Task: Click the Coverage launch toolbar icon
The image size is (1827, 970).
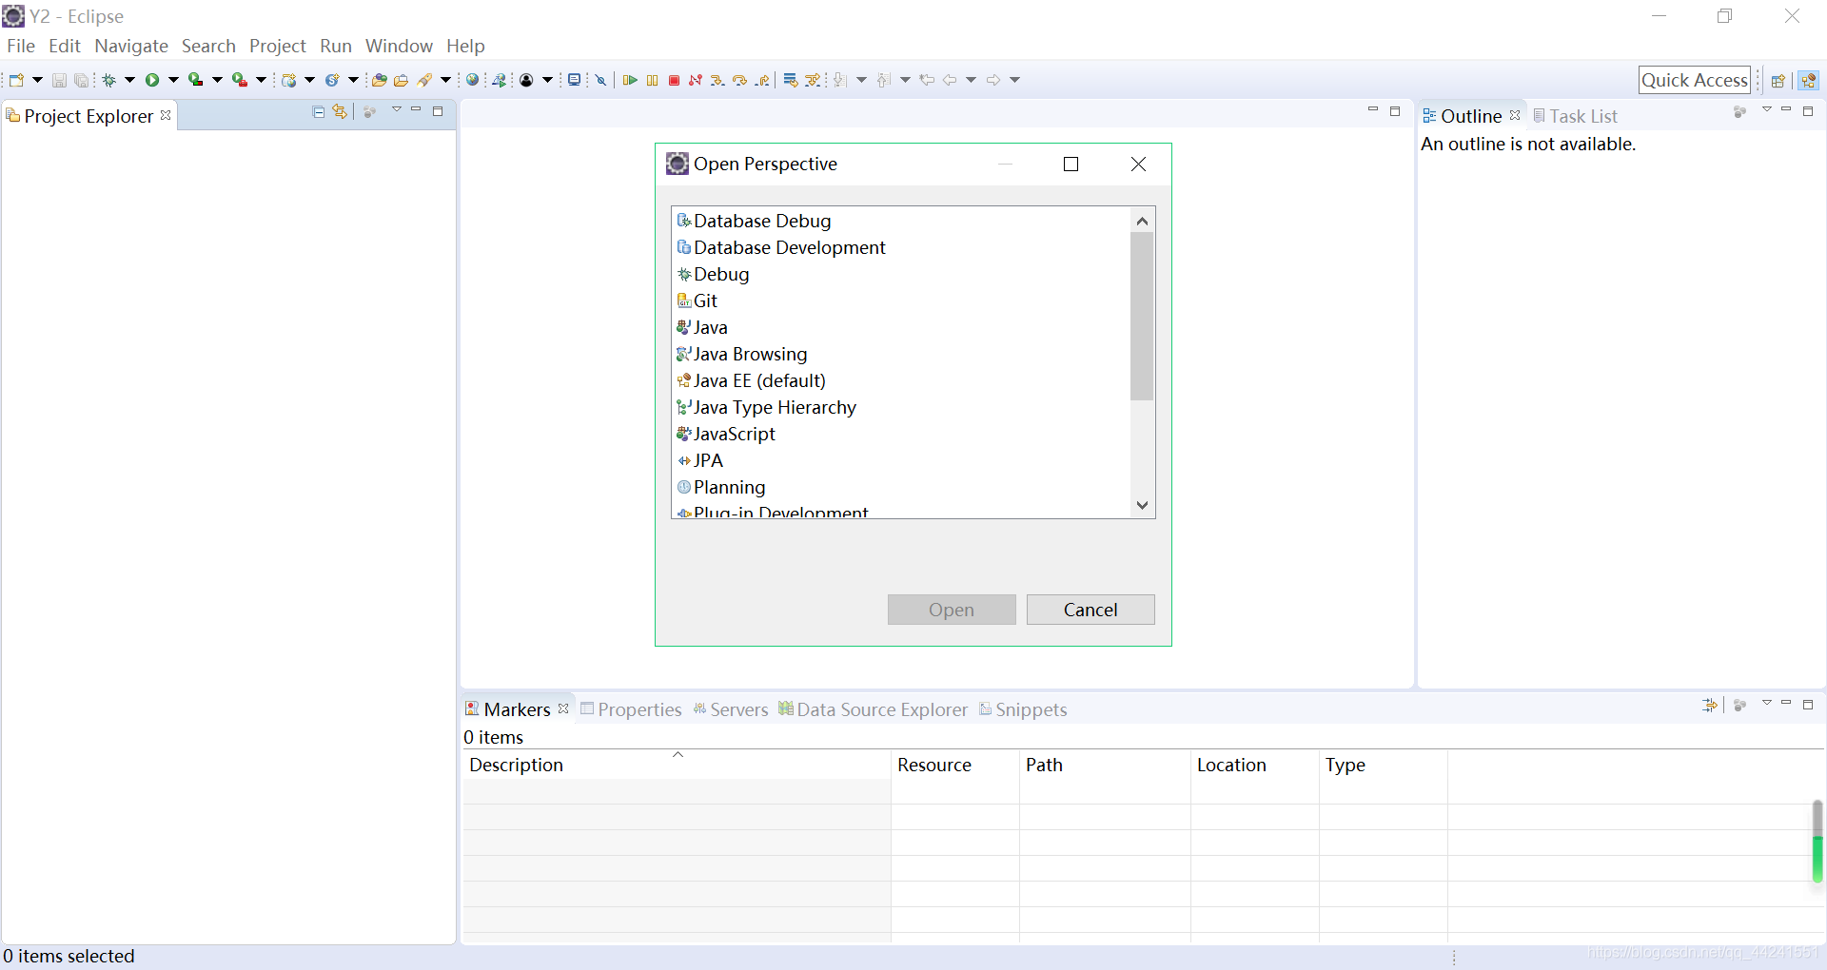Action: [x=196, y=80]
